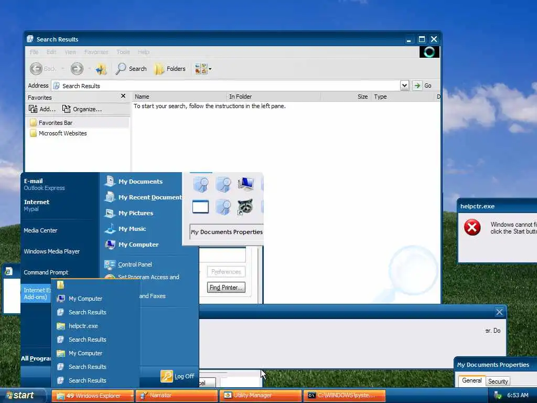Open Media Center from Start menu
Viewport: 537px width, 403px height.
click(40, 230)
